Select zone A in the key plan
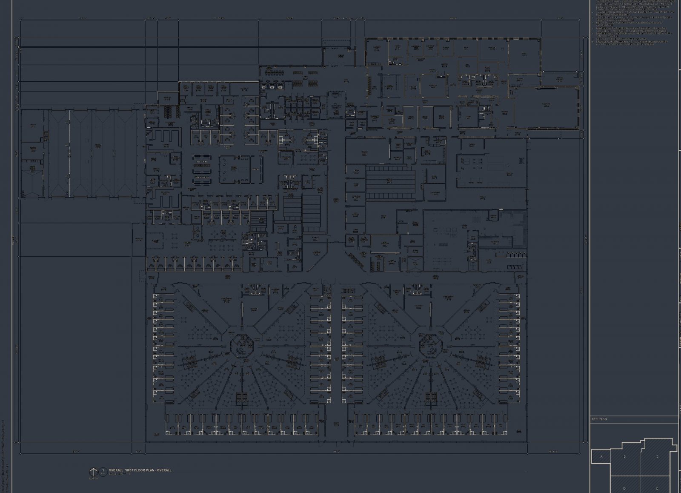 click(601, 457)
